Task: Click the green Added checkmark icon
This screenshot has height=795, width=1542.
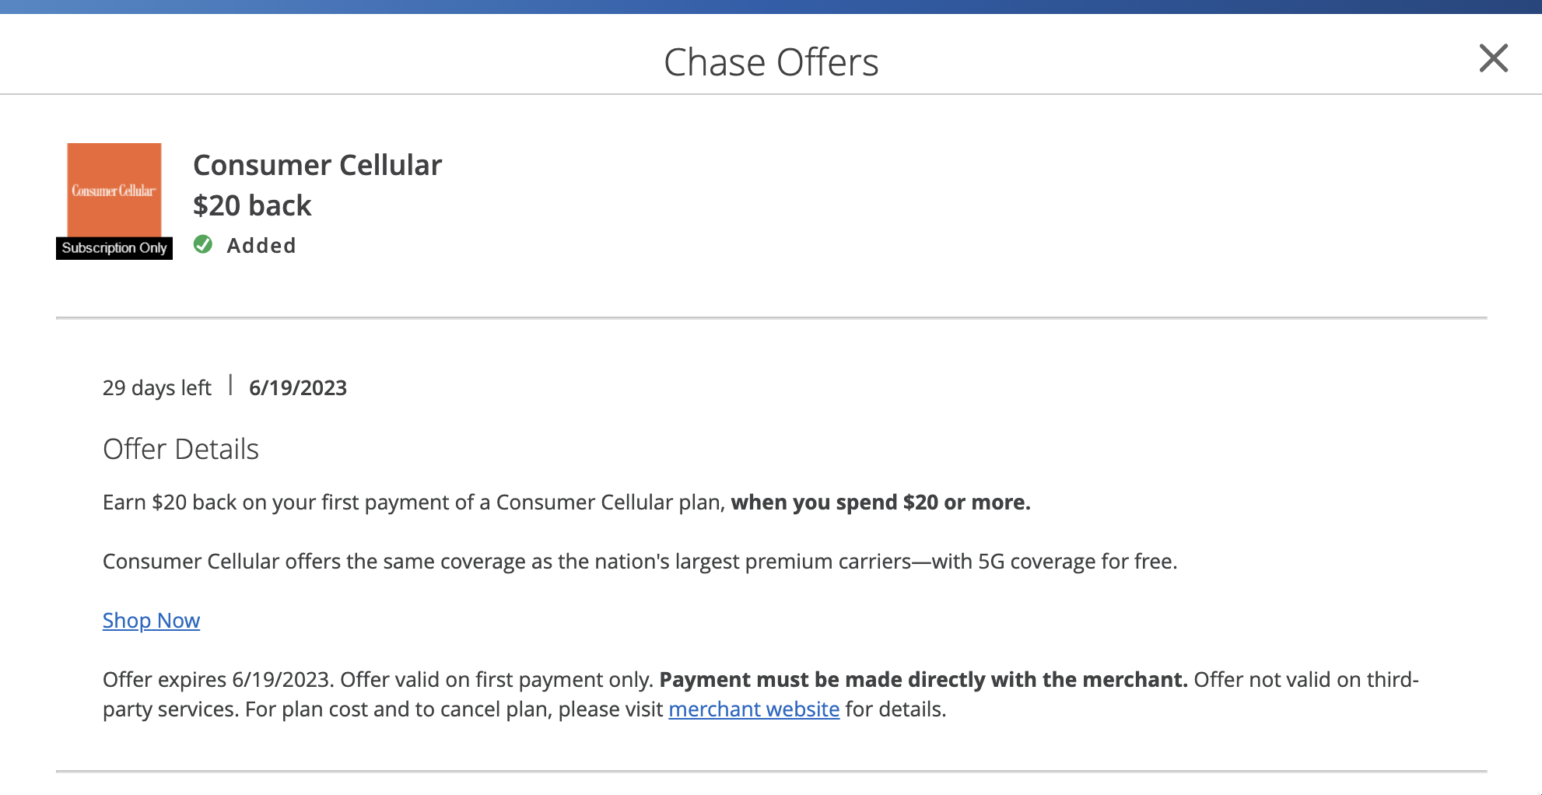Action: 203,244
